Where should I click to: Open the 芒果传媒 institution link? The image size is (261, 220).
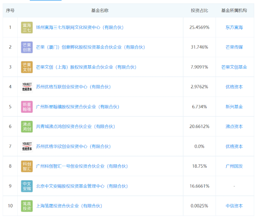(234, 47)
